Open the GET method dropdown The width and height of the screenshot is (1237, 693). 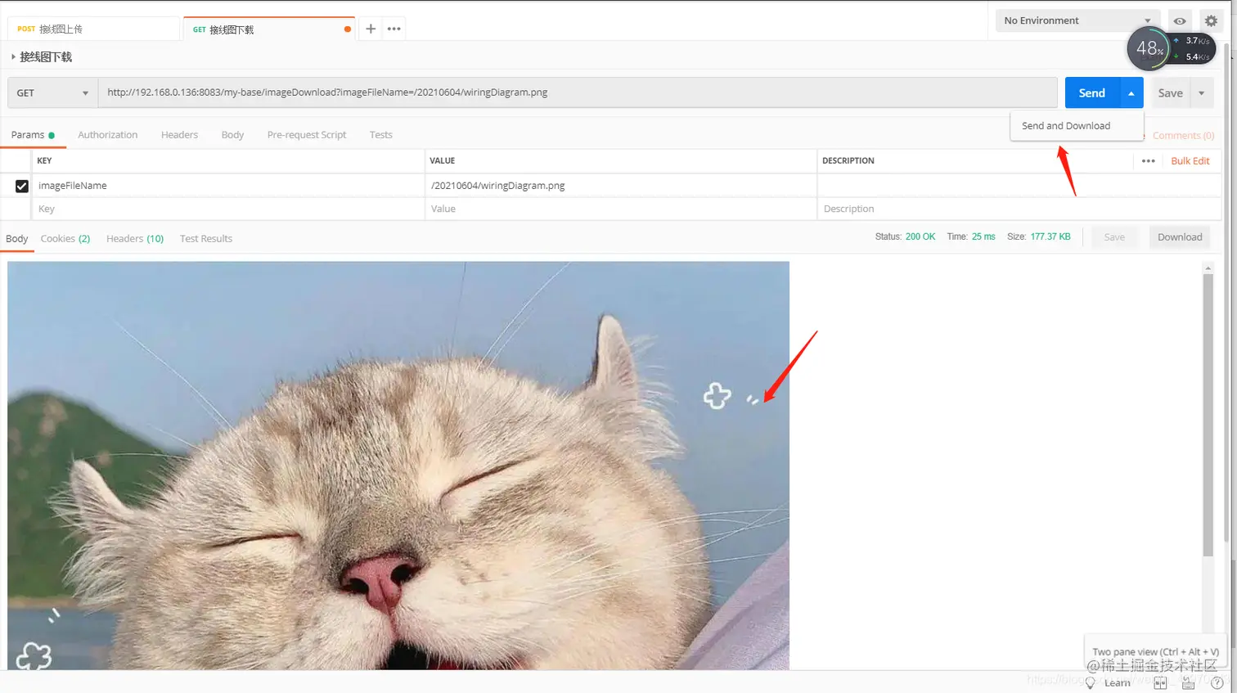click(52, 93)
